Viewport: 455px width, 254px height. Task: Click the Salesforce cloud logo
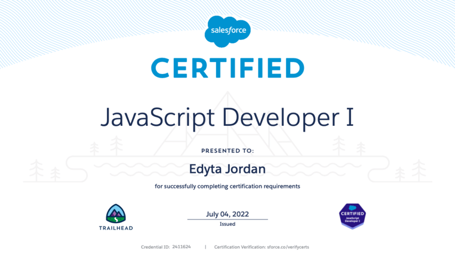[x=227, y=31]
